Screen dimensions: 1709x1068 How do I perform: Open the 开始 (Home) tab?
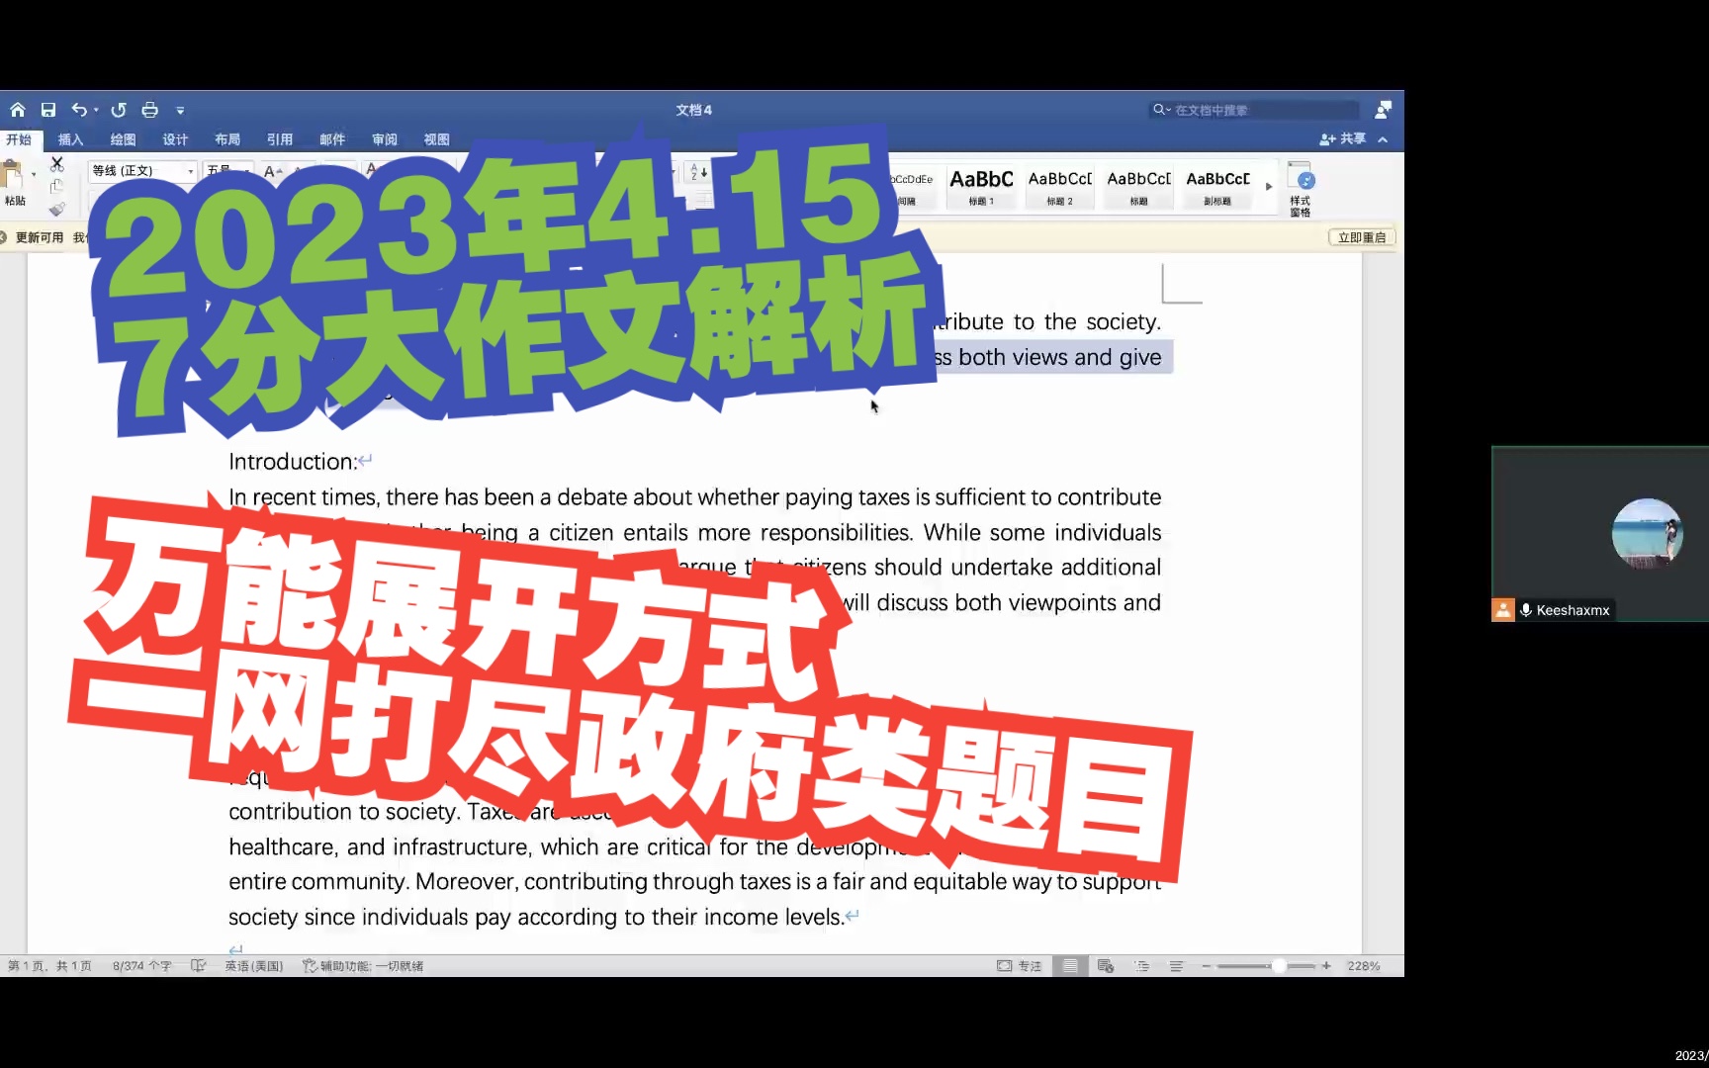point(19,139)
